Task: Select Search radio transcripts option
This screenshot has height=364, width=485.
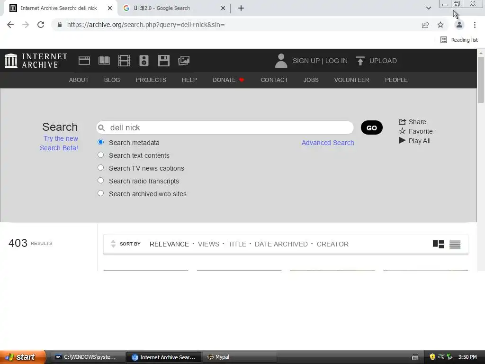Action: point(100,181)
